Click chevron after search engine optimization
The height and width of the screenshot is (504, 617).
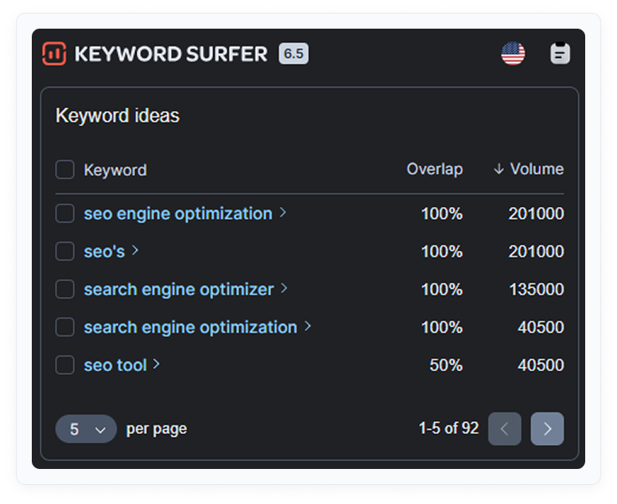[308, 326]
